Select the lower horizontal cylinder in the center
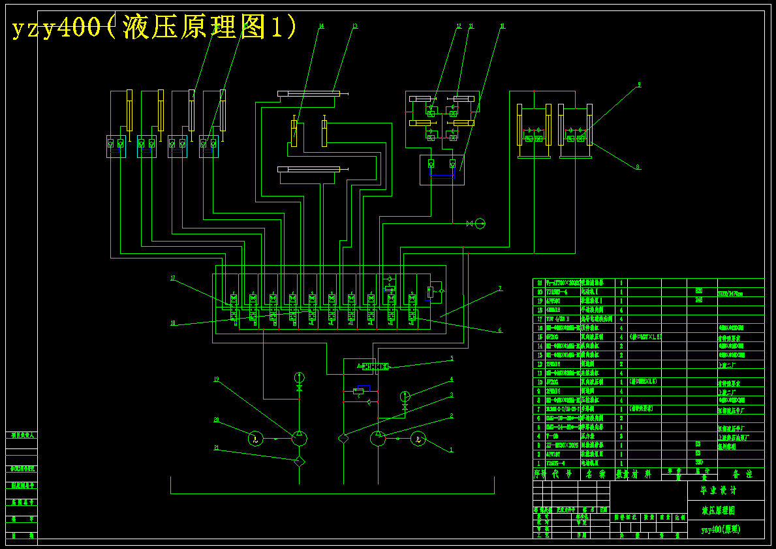 tap(312, 169)
